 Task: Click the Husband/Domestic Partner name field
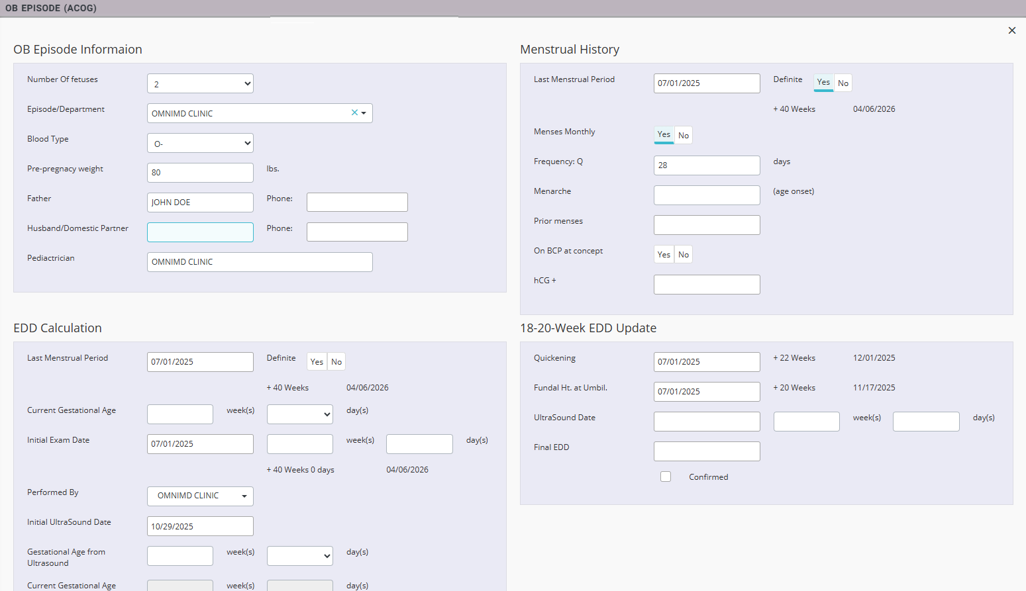[x=200, y=232]
